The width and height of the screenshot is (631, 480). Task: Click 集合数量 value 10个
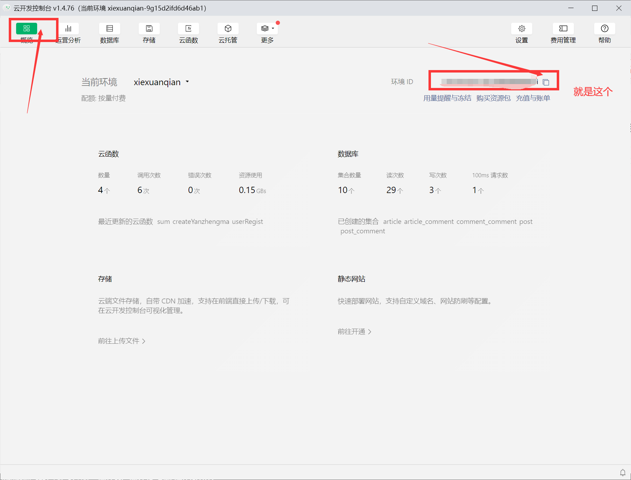pyautogui.click(x=346, y=190)
